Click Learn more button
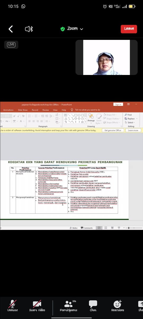Image resolution: width=143 pixels, height=319 pixels. 133,130
